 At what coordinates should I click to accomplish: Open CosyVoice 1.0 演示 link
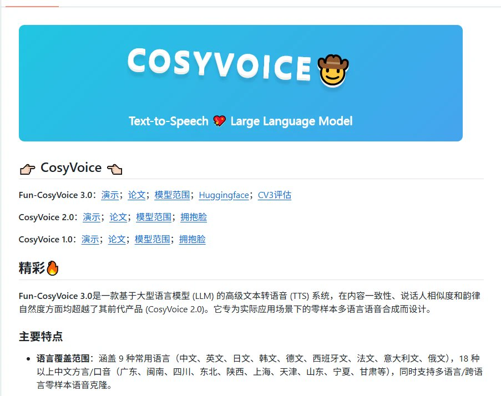90,239
